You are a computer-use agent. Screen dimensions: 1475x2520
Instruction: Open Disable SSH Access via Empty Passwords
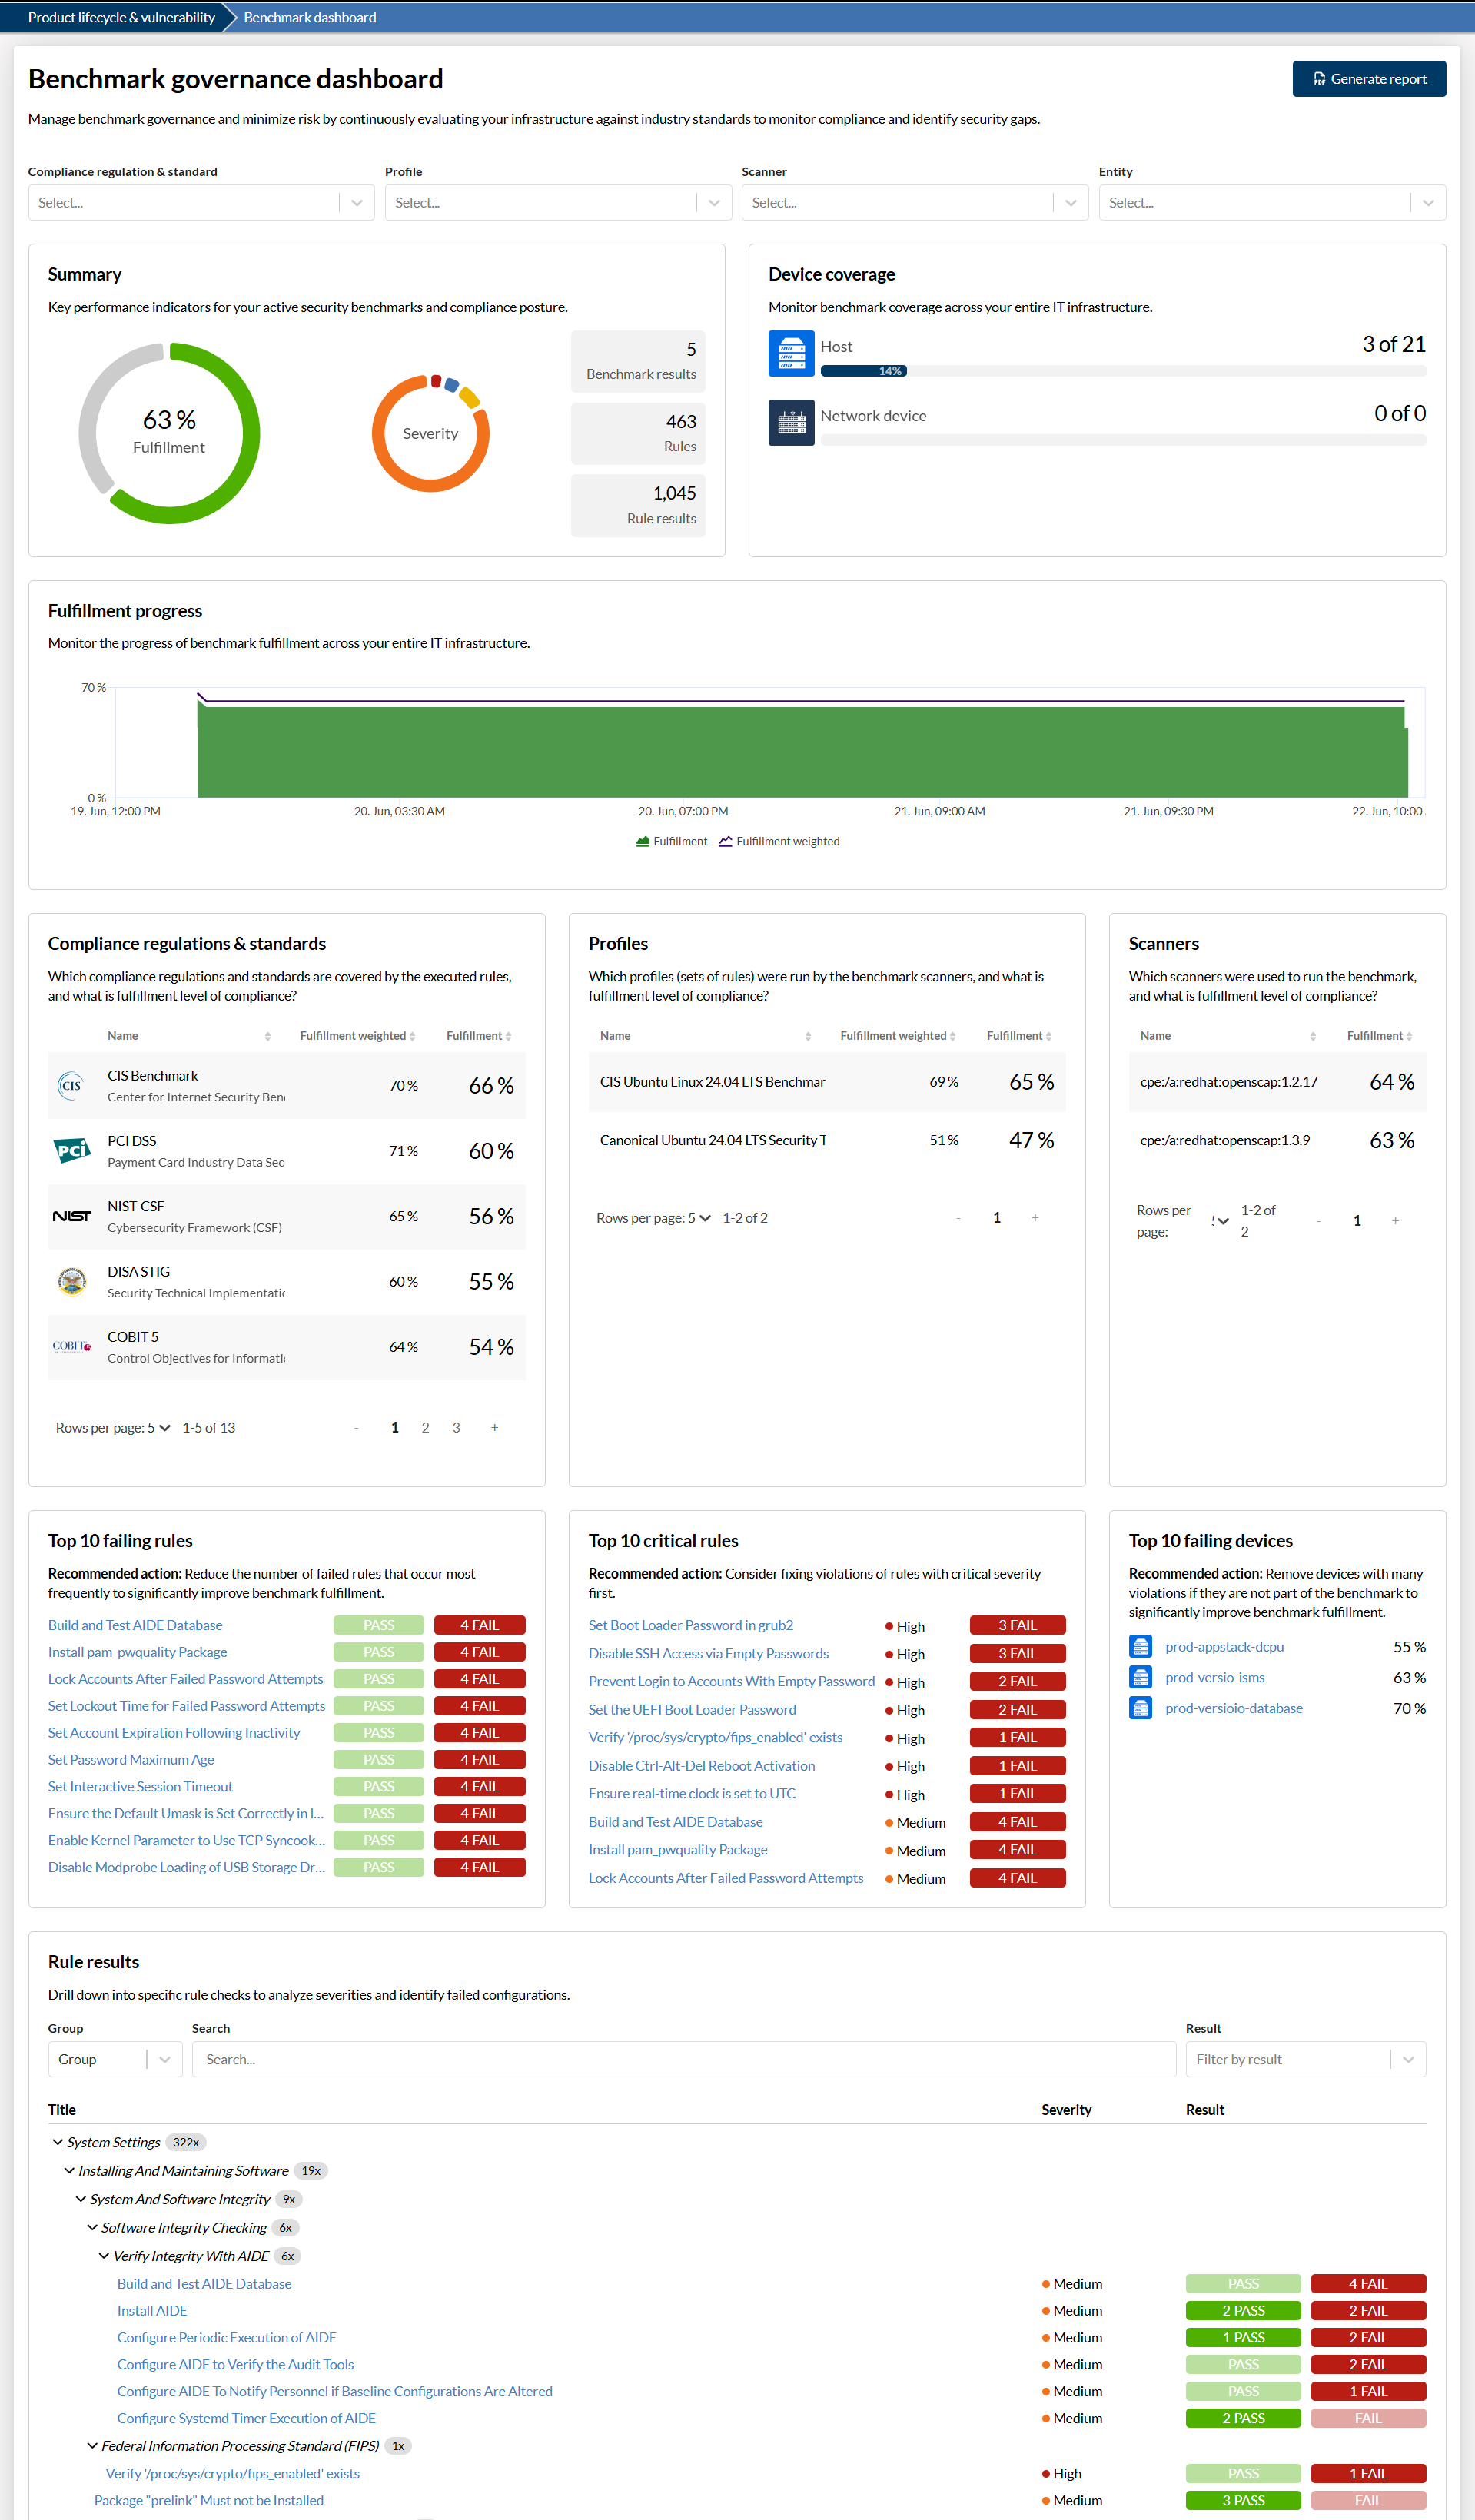[709, 1653]
